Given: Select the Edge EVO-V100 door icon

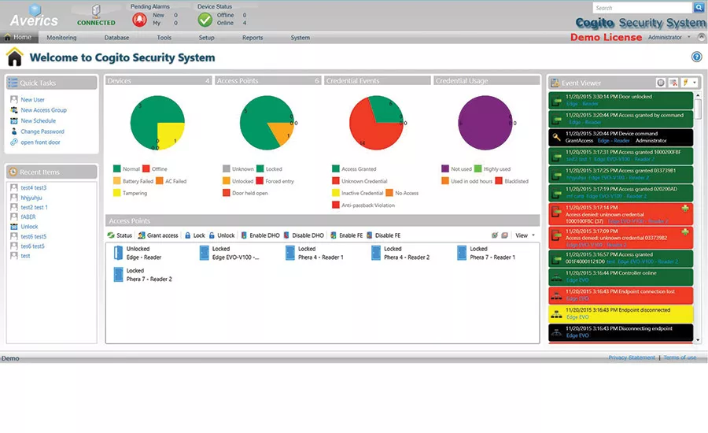Looking at the screenshot, I should click(x=204, y=253).
